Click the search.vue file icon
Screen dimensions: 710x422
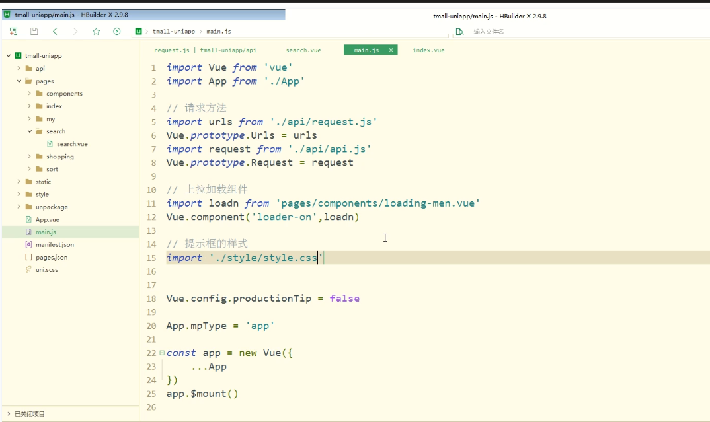coord(50,144)
